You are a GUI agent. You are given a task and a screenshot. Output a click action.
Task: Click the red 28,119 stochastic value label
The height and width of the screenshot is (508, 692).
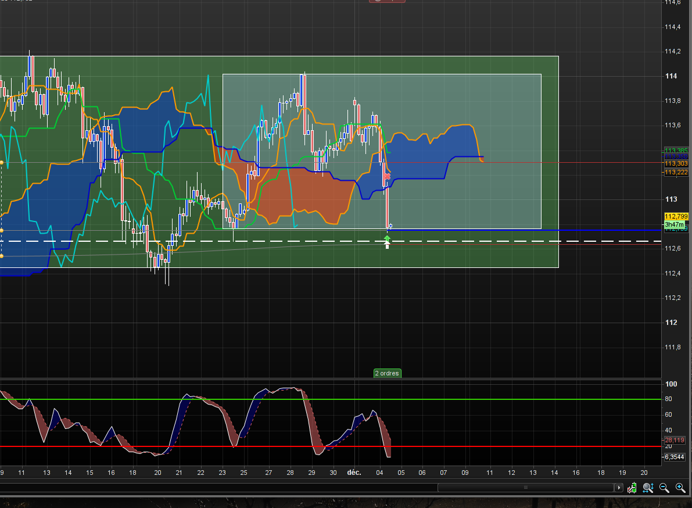pyautogui.click(x=675, y=440)
